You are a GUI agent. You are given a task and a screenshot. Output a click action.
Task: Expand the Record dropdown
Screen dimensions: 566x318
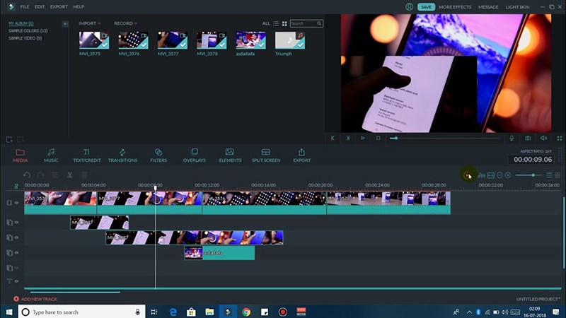125,23
